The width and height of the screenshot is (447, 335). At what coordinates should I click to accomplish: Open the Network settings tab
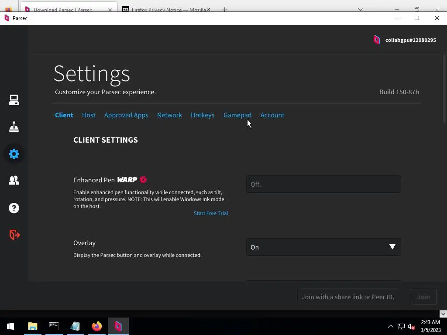pyautogui.click(x=169, y=115)
